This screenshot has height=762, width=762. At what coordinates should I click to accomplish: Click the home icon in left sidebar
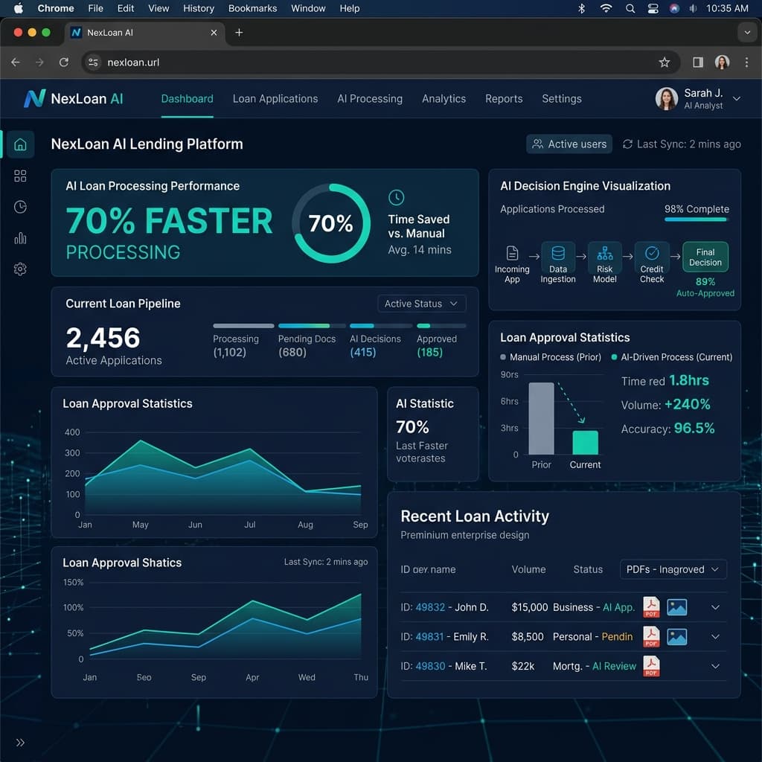[x=20, y=144]
